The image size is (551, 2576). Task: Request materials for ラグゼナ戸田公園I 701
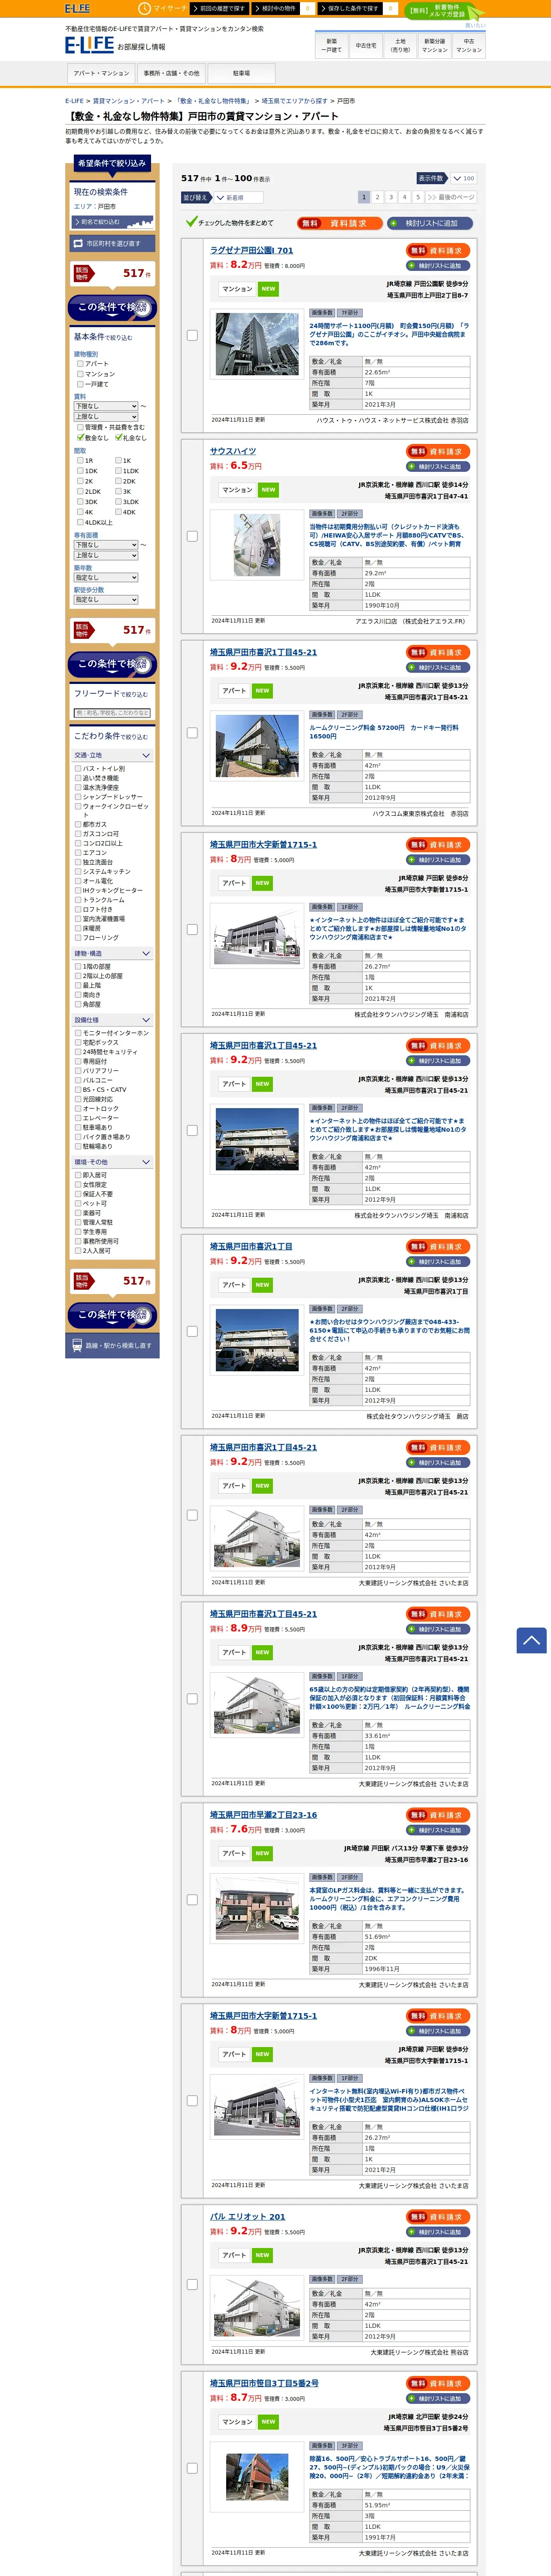(x=438, y=251)
